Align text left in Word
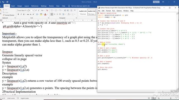Screen dimensions: 179x100 tap(52, 14)
